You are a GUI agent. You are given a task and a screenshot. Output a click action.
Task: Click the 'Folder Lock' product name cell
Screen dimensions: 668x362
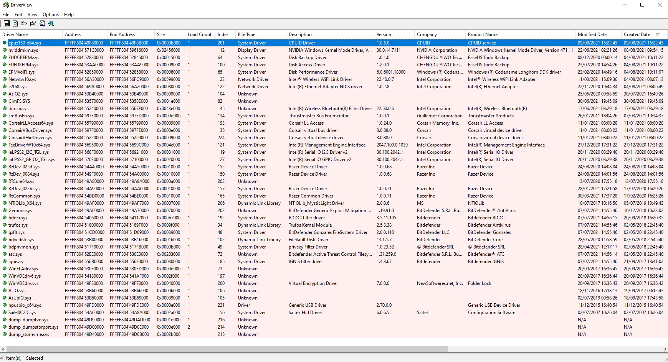point(480,283)
